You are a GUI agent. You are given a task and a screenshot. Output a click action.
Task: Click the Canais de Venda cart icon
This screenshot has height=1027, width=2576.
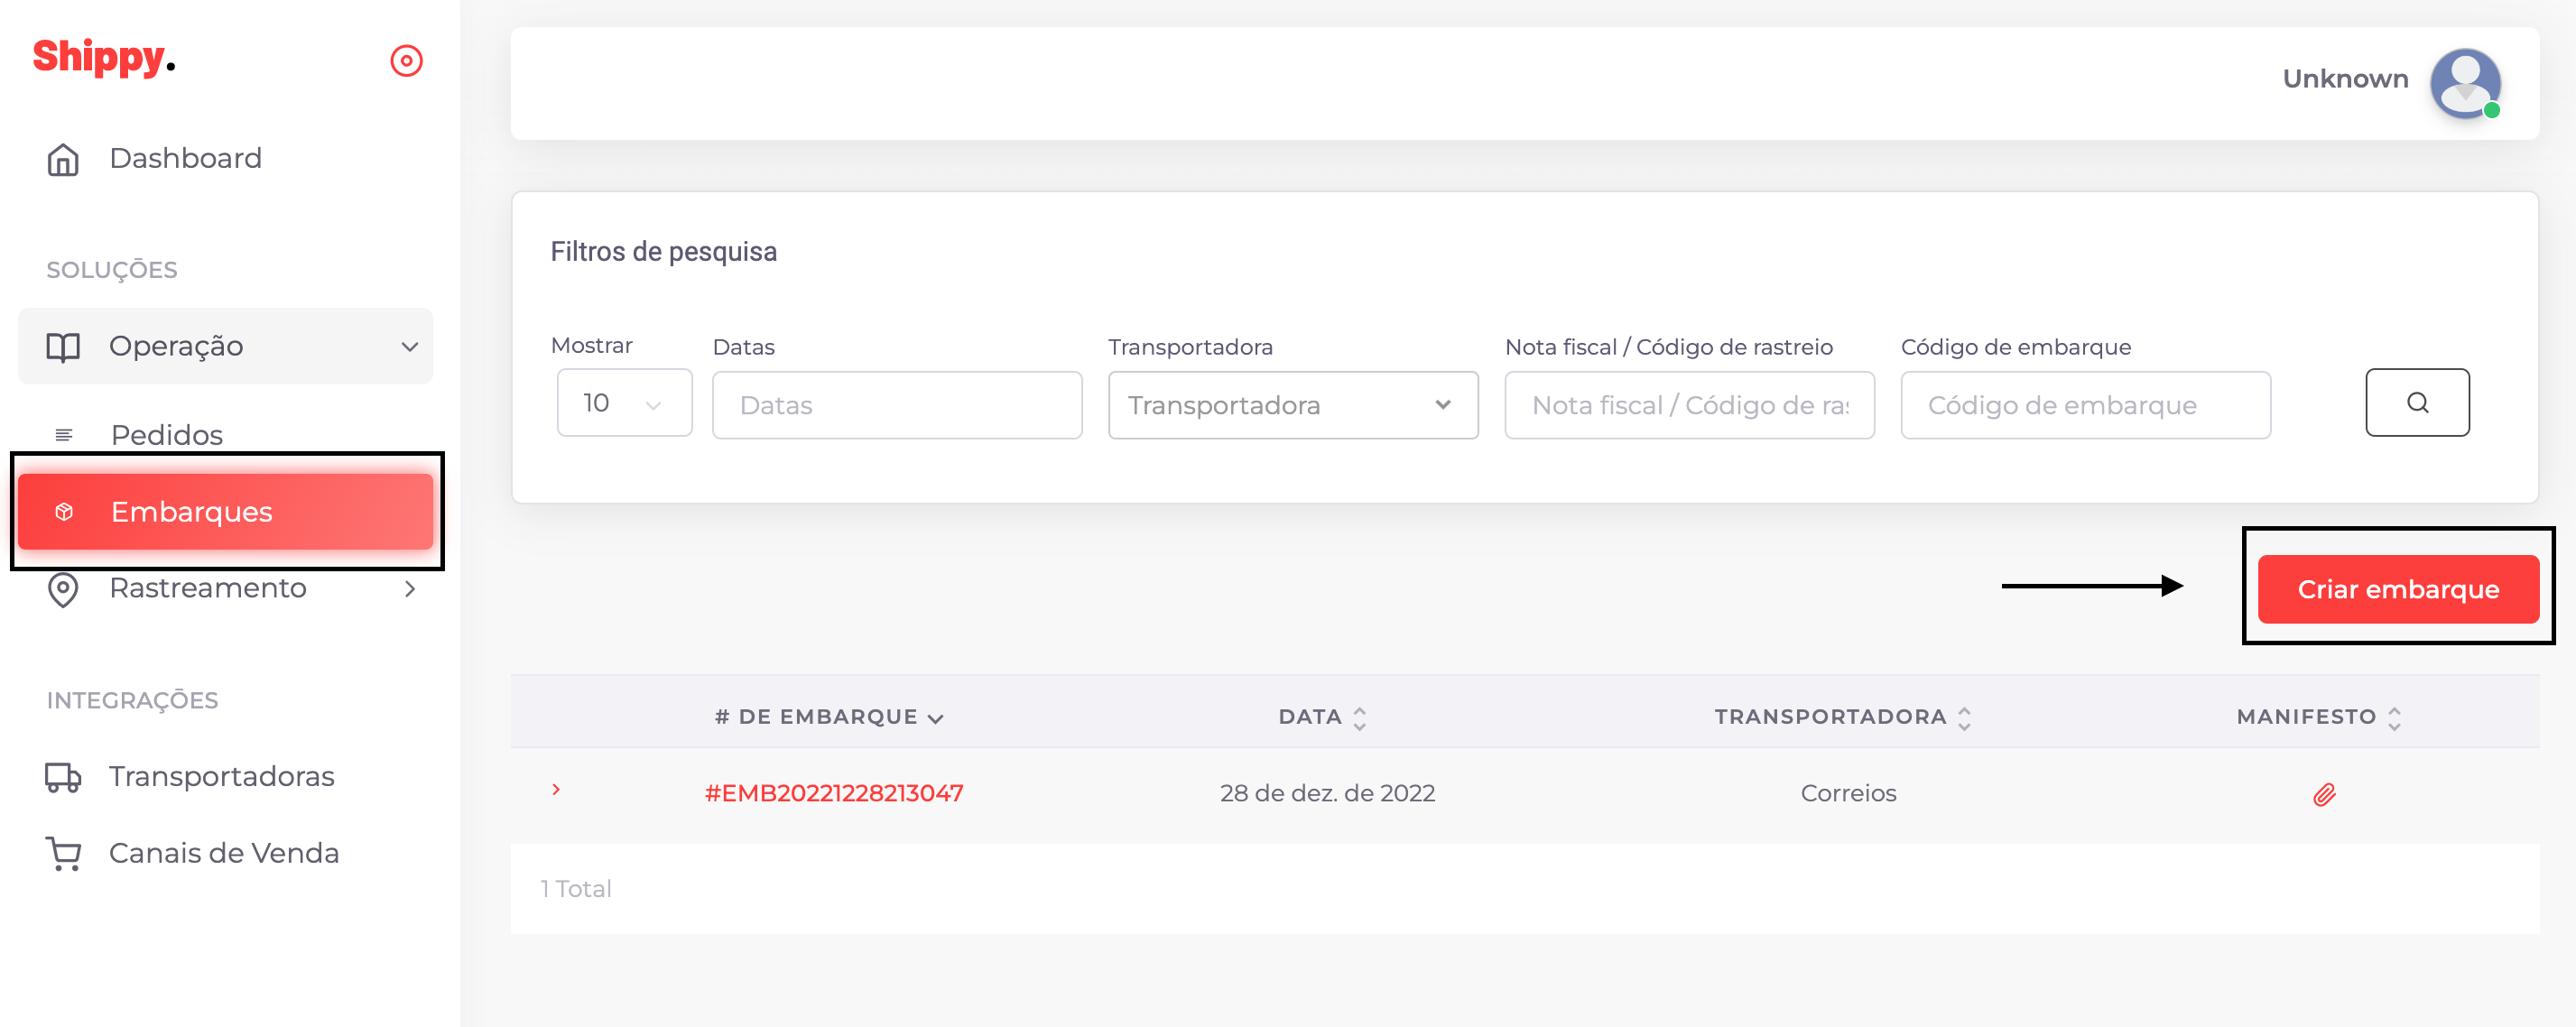click(63, 854)
